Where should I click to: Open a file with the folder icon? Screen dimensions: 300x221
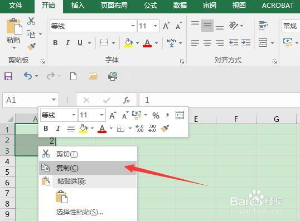(x=93, y=76)
